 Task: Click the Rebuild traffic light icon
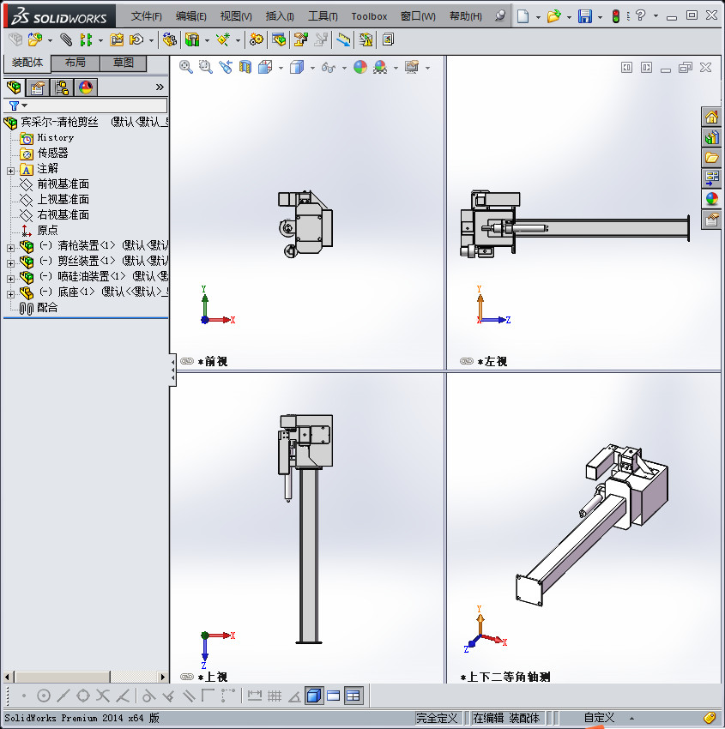pos(616,16)
